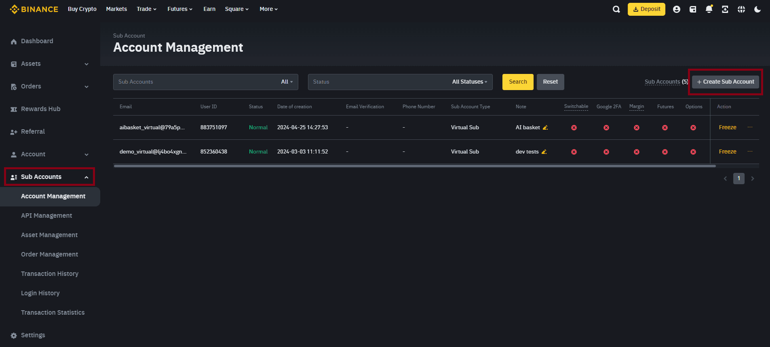Click the Assets sidebar icon
Screen dimensions: 770x347
pyautogui.click(x=14, y=64)
